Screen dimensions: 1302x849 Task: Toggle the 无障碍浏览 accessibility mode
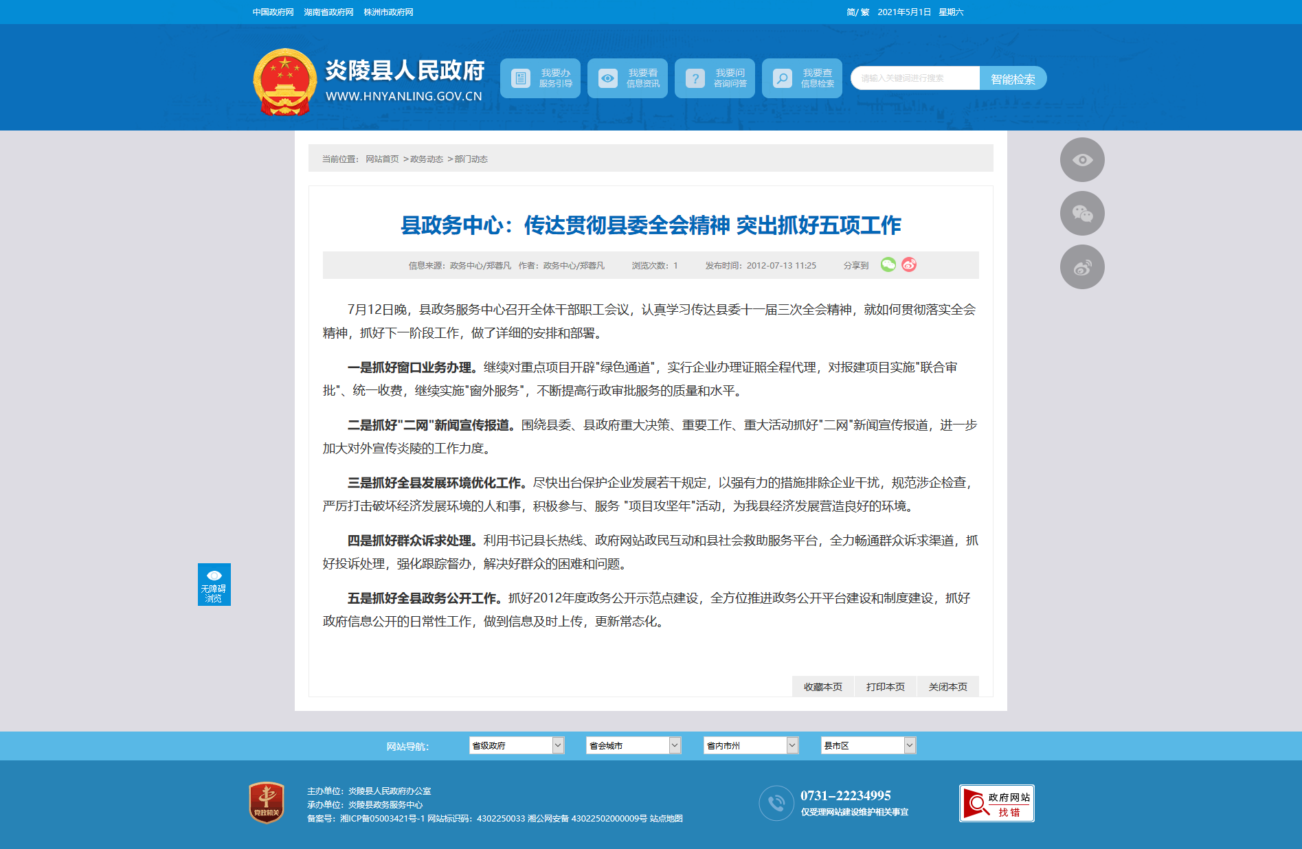[x=214, y=585]
